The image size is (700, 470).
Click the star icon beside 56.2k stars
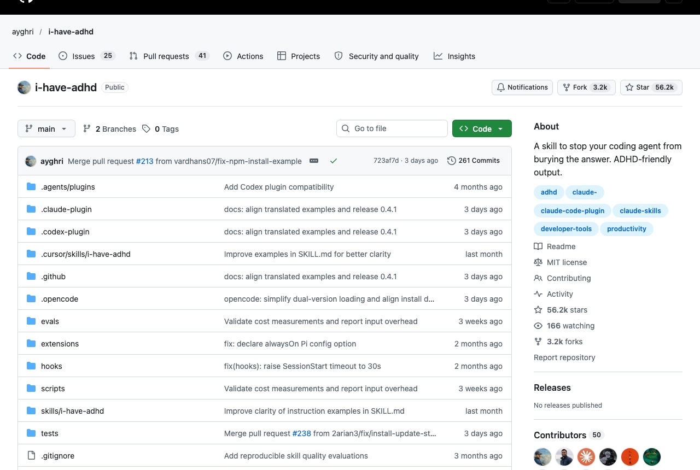pos(538,310)
